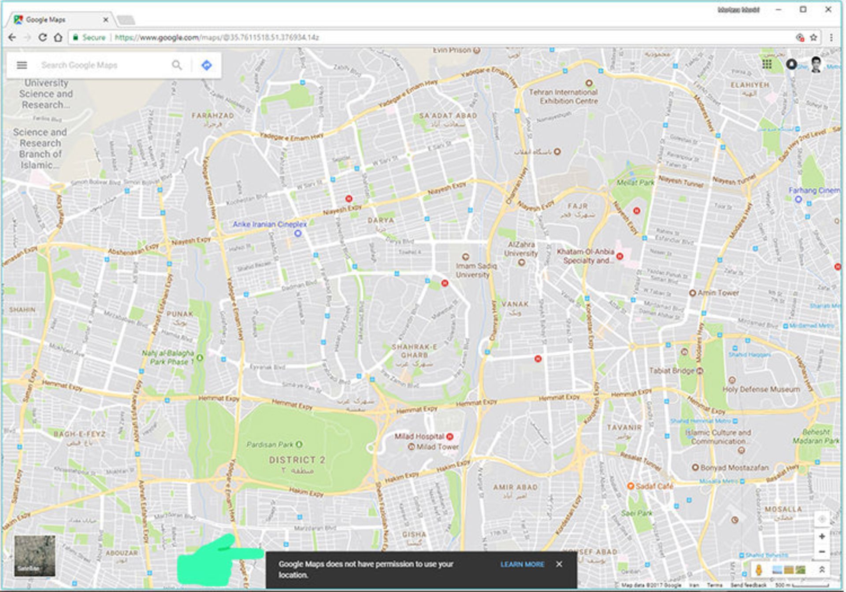Select the Holy Defense Museum marker

pos(732,380)
